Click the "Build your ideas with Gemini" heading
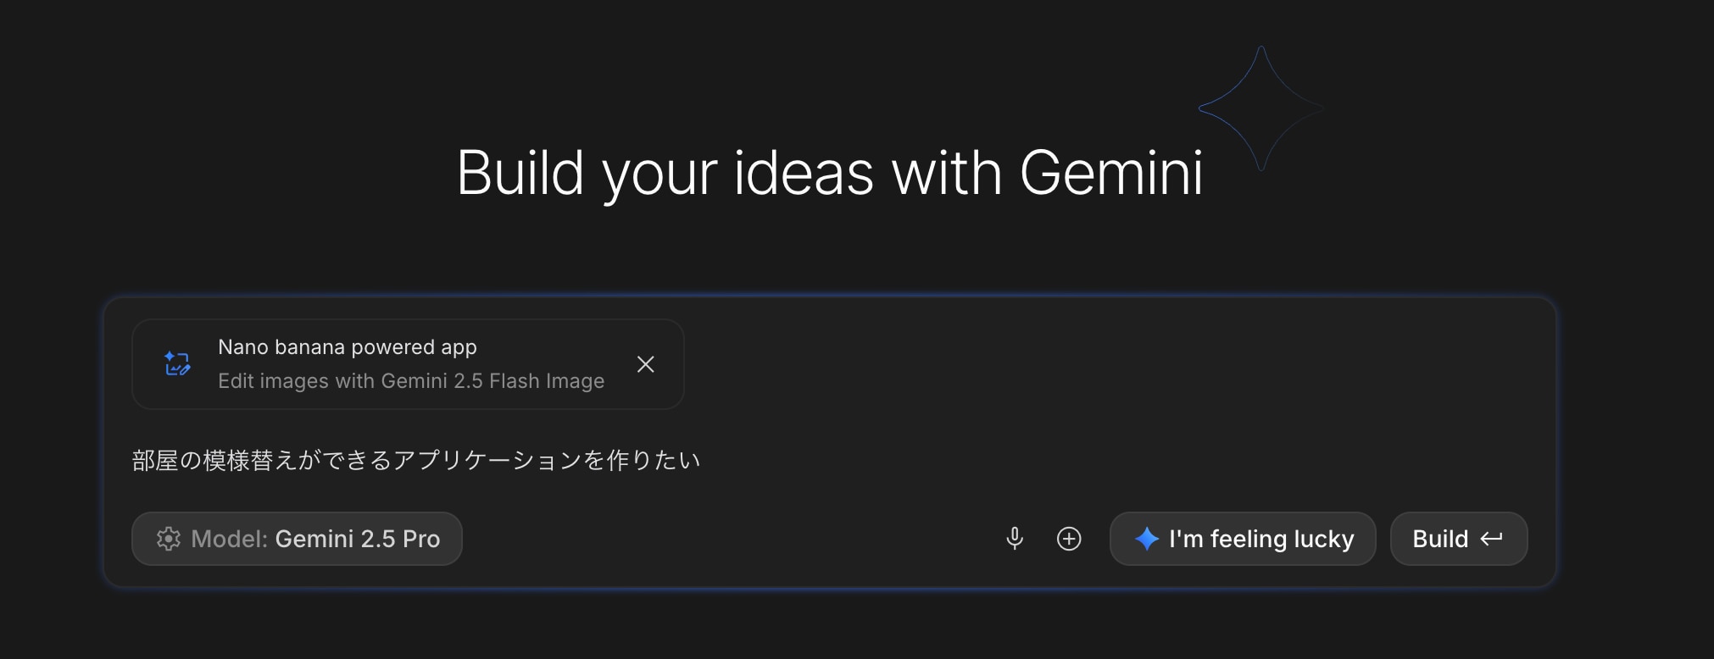 829,174
